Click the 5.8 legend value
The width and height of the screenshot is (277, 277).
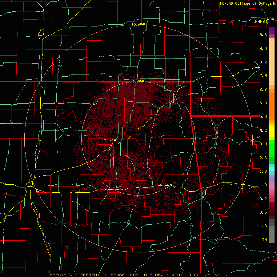point(263,103)
